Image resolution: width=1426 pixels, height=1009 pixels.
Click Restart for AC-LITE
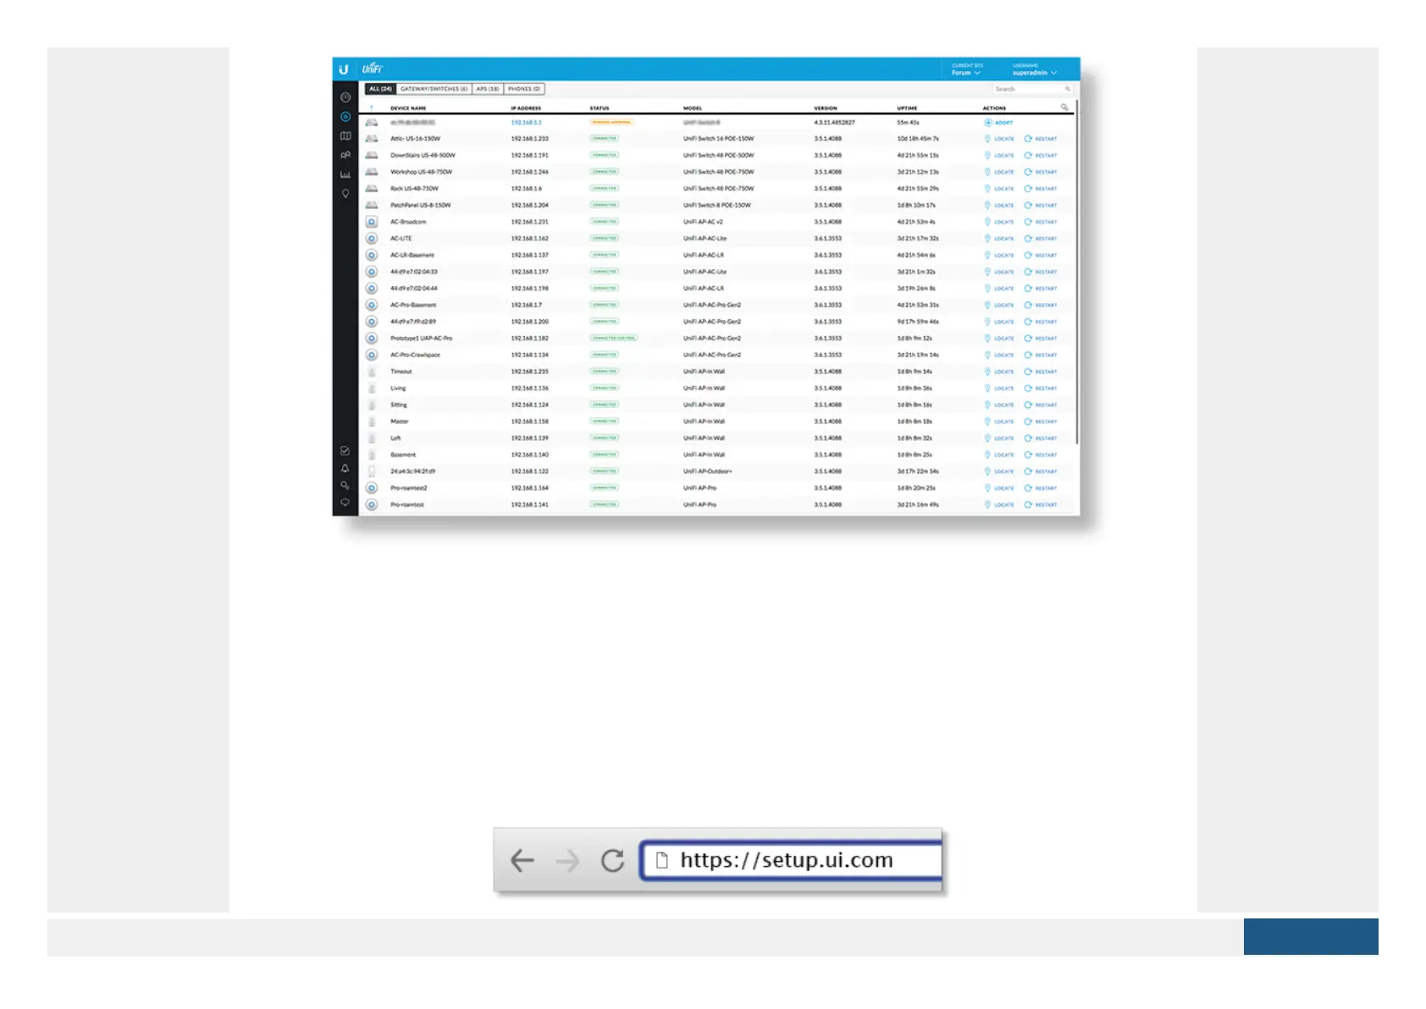tap(1041, 239)
